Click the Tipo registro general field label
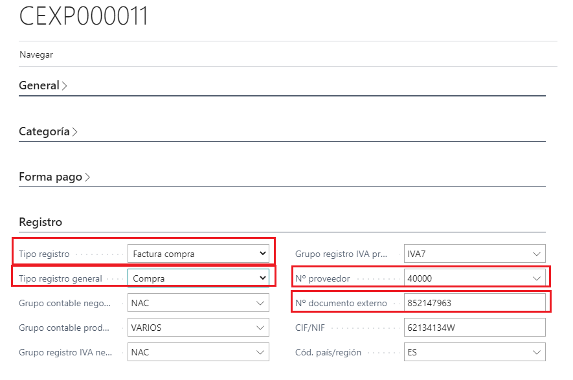The image size is (573, 380). point(61,278)
